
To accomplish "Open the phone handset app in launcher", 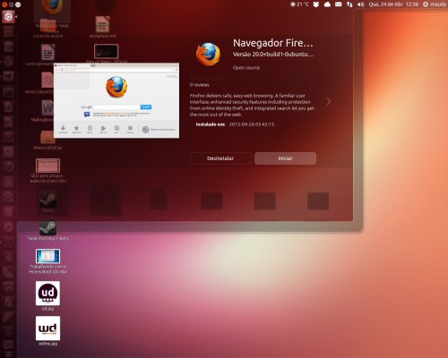I will (x=8, y=272).
